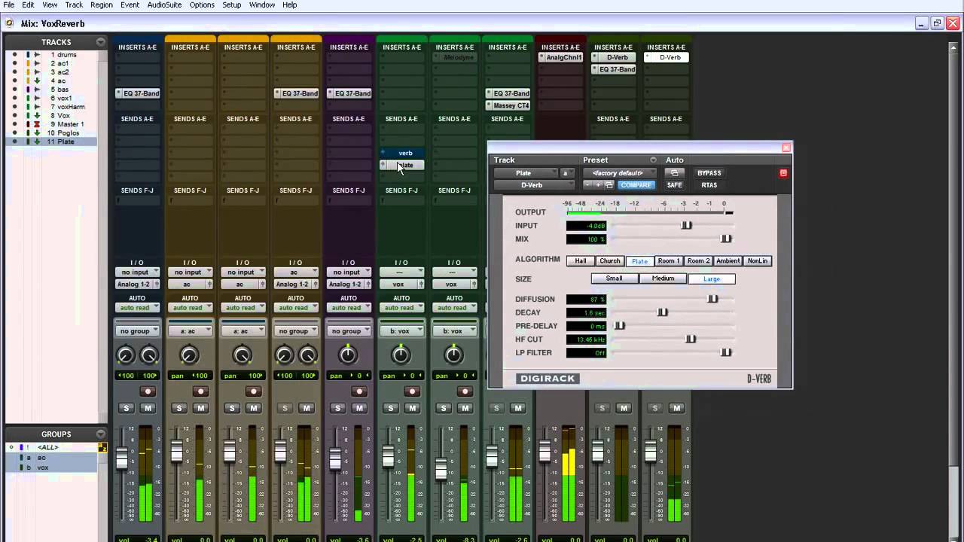This screenshot has height=542, width=964.
Task: Open the Track menu
Action: coord(74,5)
